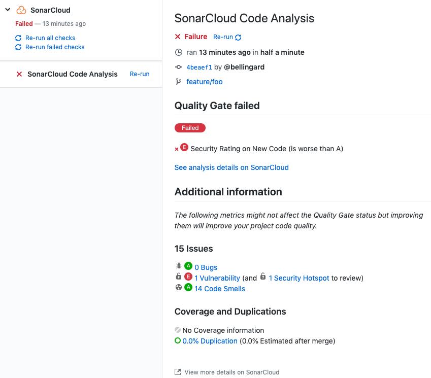Image resolution: width=431 pixels, height=378 pixels.
Task: Click Re-run next to SonarCloud Code Analysis
Action: click(x=140, y=74)
